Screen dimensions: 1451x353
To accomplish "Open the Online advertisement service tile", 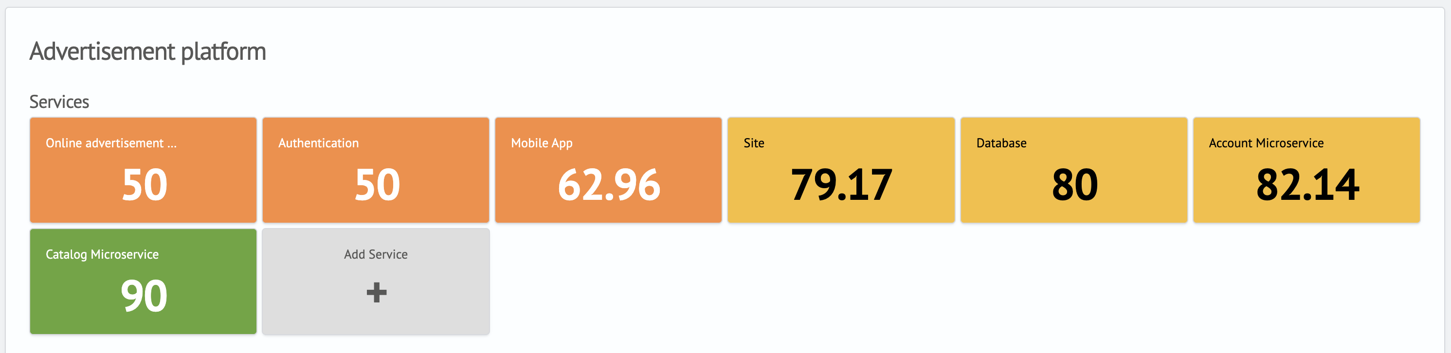I will click(143, 170).
